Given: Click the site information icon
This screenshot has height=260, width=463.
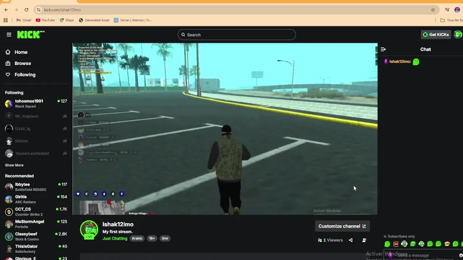Looking at the screenshot, I should 39,10.
